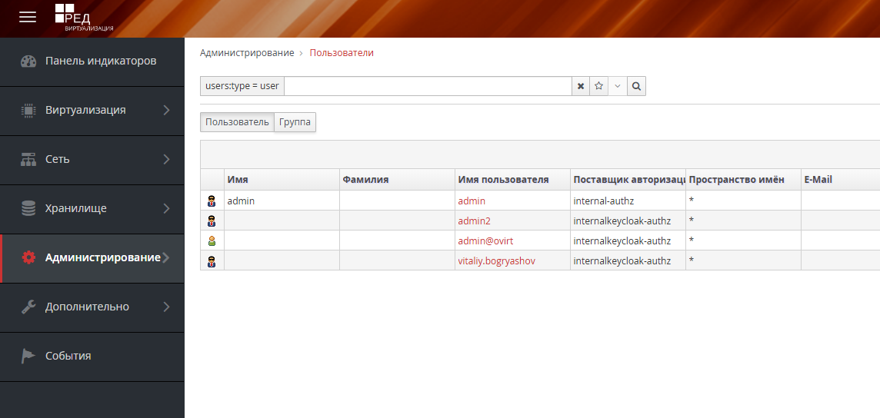
Task: Focus the users search input field
Action: (x=428, y=86)
